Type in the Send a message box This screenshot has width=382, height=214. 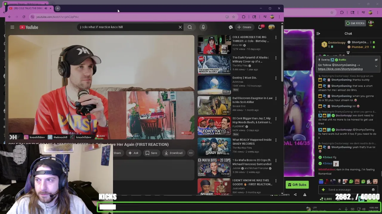click(x=348, y=190)
